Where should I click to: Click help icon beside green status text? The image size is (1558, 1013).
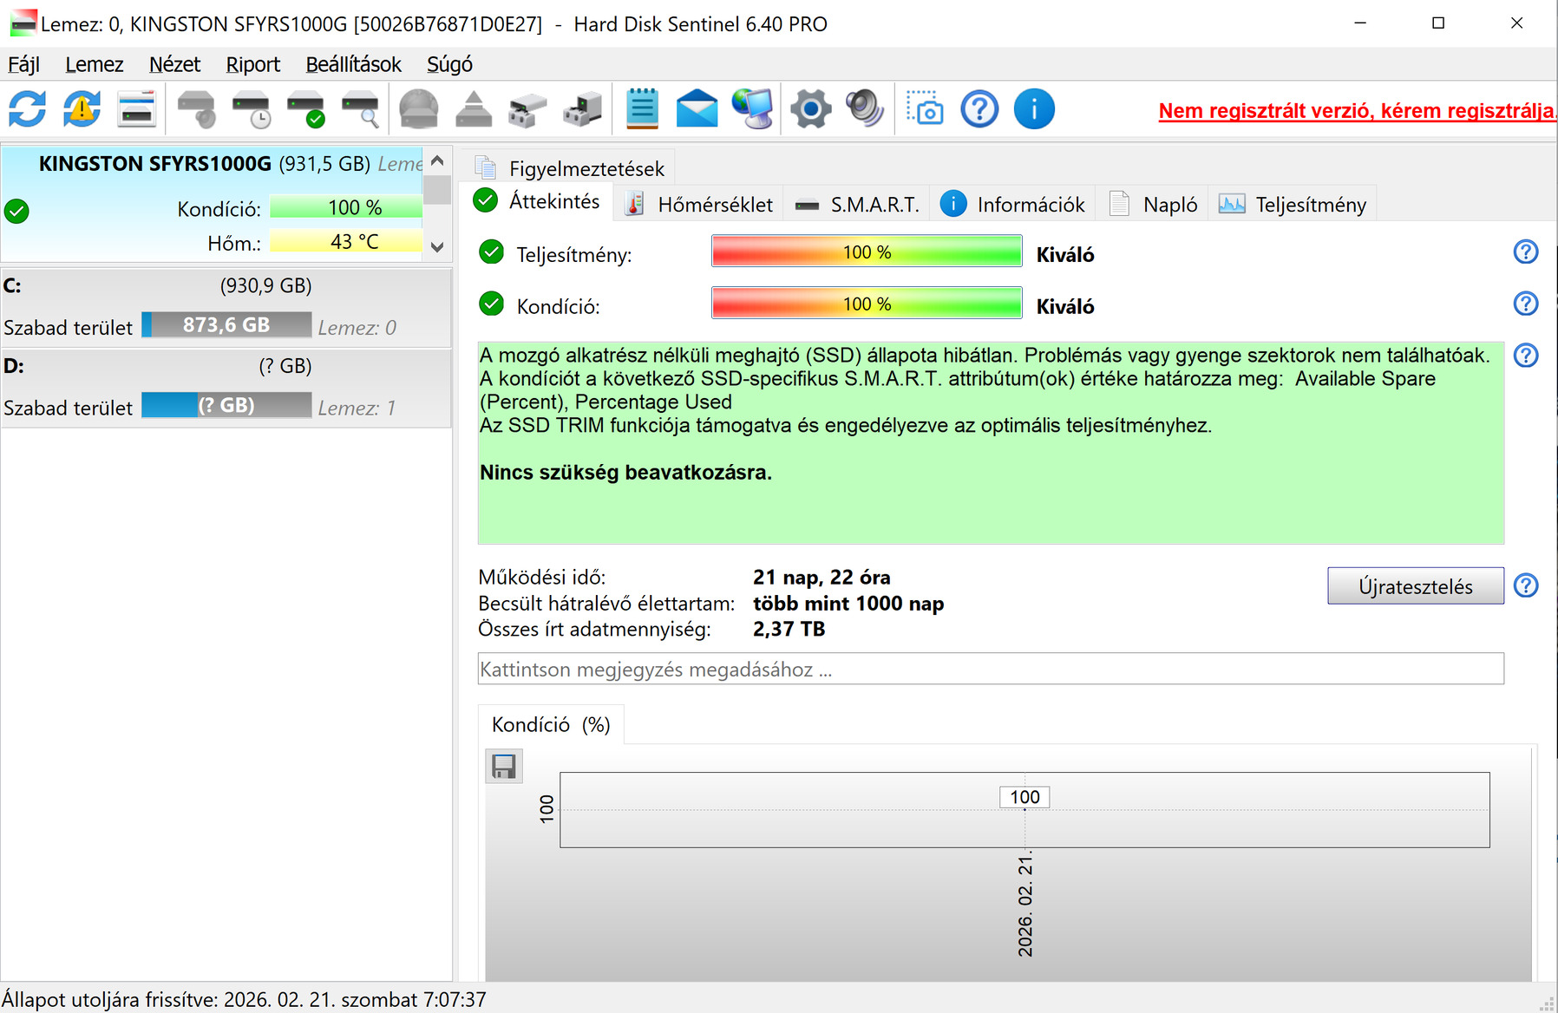point(1526,356)
